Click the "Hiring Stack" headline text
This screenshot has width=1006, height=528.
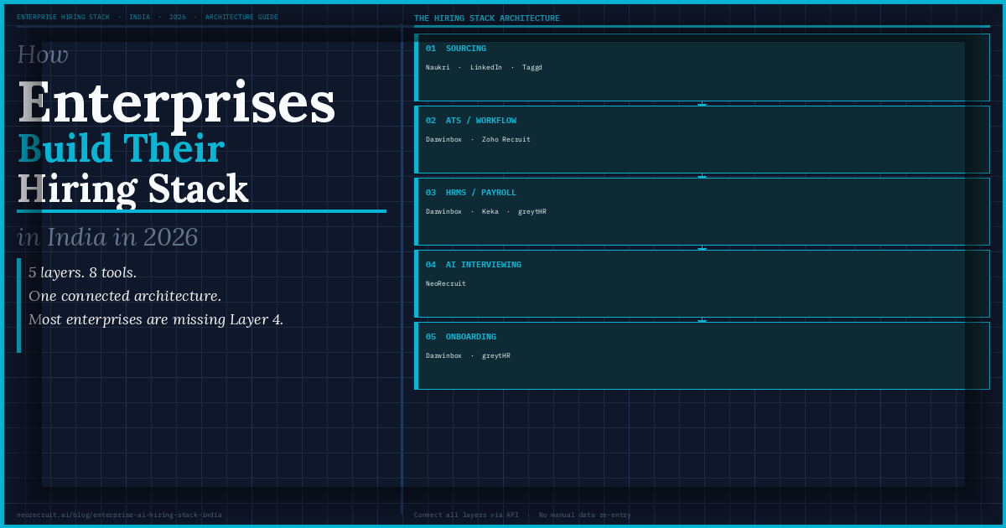tap(133, 189)
